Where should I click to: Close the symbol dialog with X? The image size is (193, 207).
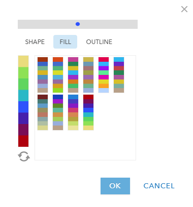tap(184, 9)
